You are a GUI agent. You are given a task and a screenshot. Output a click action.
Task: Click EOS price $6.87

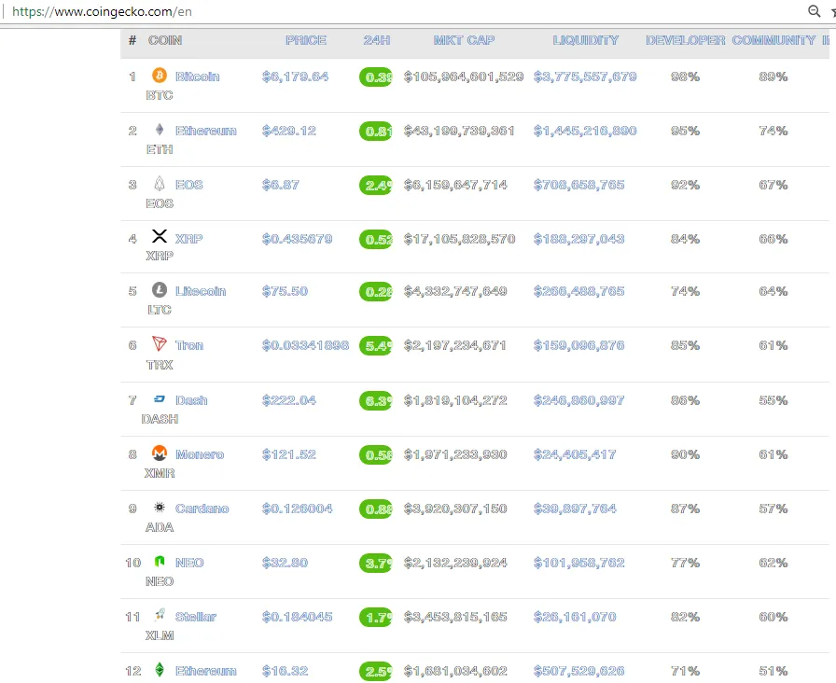(x=281, y=185)
